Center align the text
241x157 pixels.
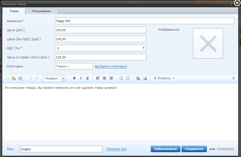(x=104, y=78)
